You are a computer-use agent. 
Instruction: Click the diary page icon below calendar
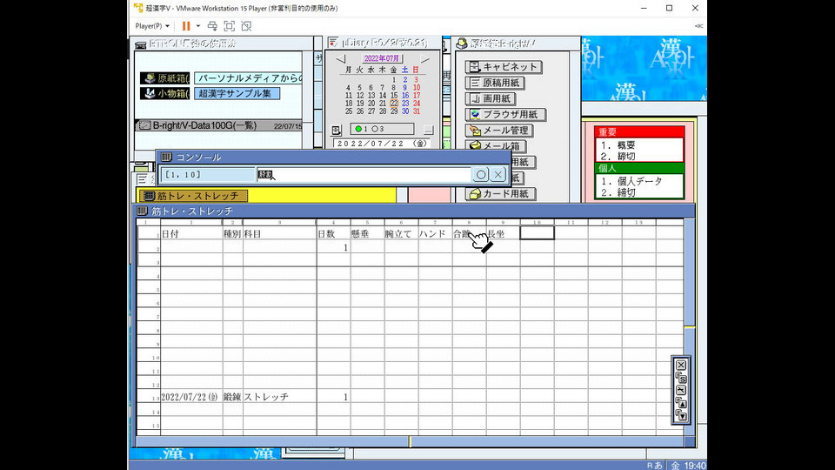pyautogui.click(x=336, y=130)
